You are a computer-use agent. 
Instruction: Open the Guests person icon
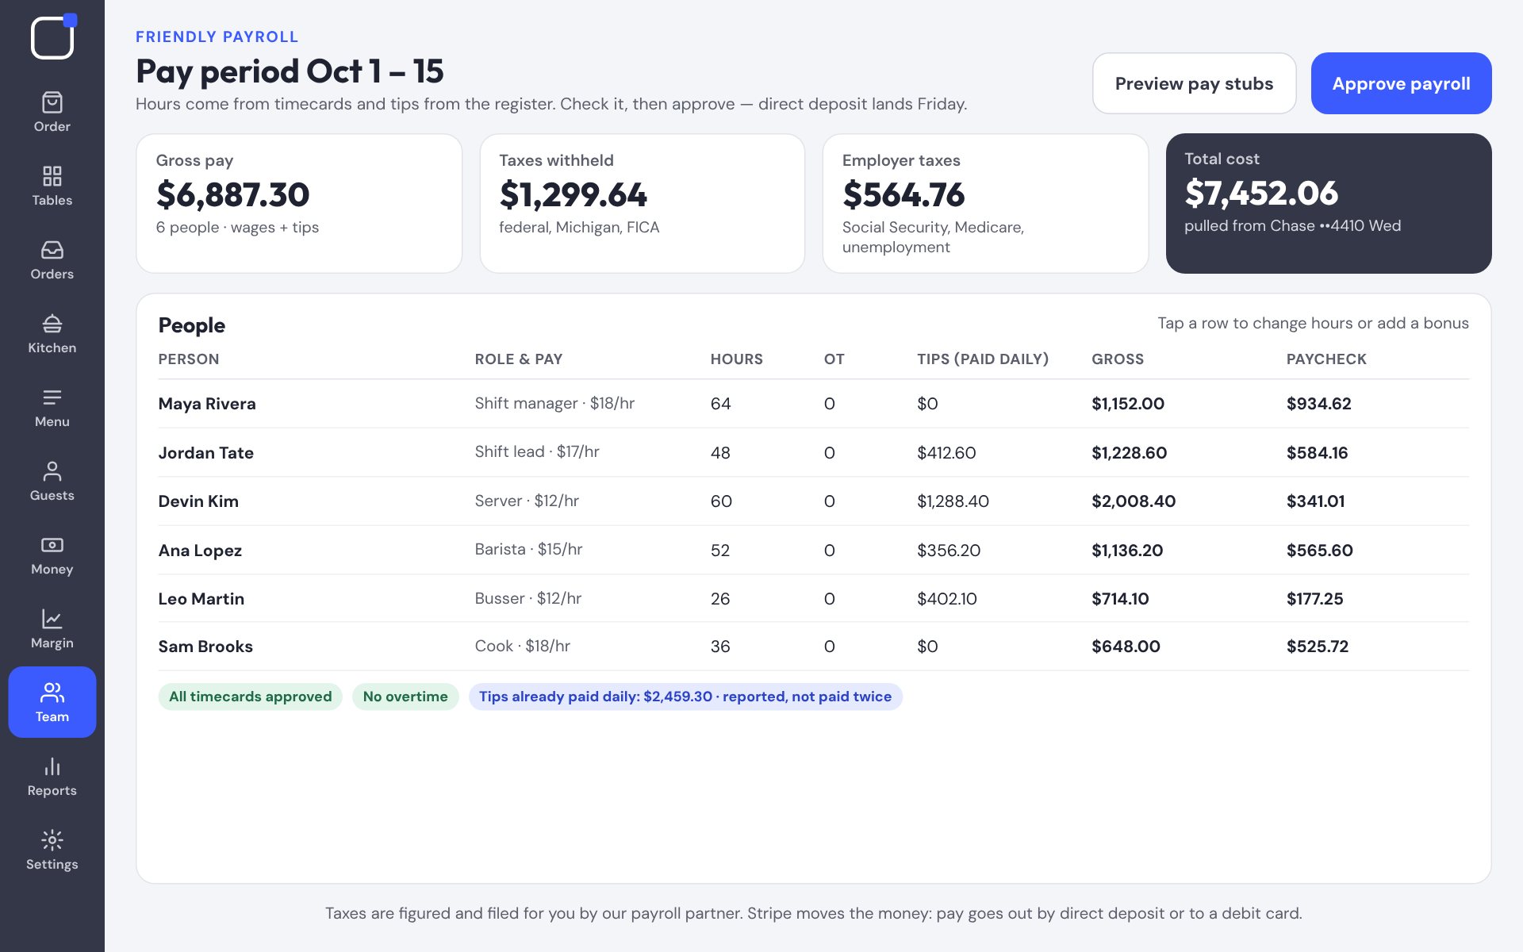[52, 471]
